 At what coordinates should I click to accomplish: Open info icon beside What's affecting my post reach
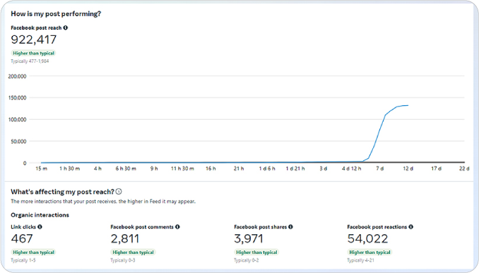pos(119,192)
